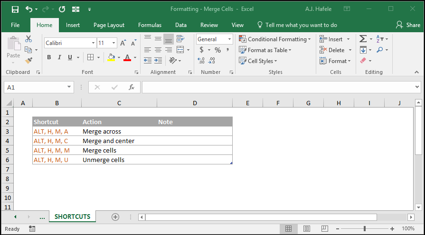Viewport: 425px width, 235px height.
Task: Click the Share button
Action: coord(408,25)
